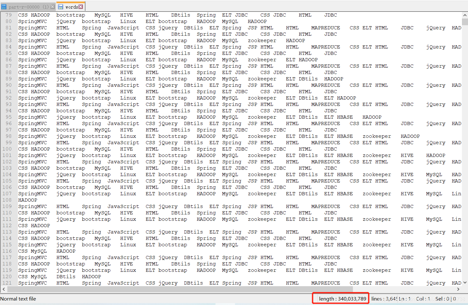Viewport: 468px width, 305px height.
Task: Click the save-state icon on part-r-00000 tab
Action: click(4, 7)
